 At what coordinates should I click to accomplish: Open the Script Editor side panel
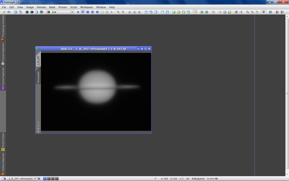[3, 142]
